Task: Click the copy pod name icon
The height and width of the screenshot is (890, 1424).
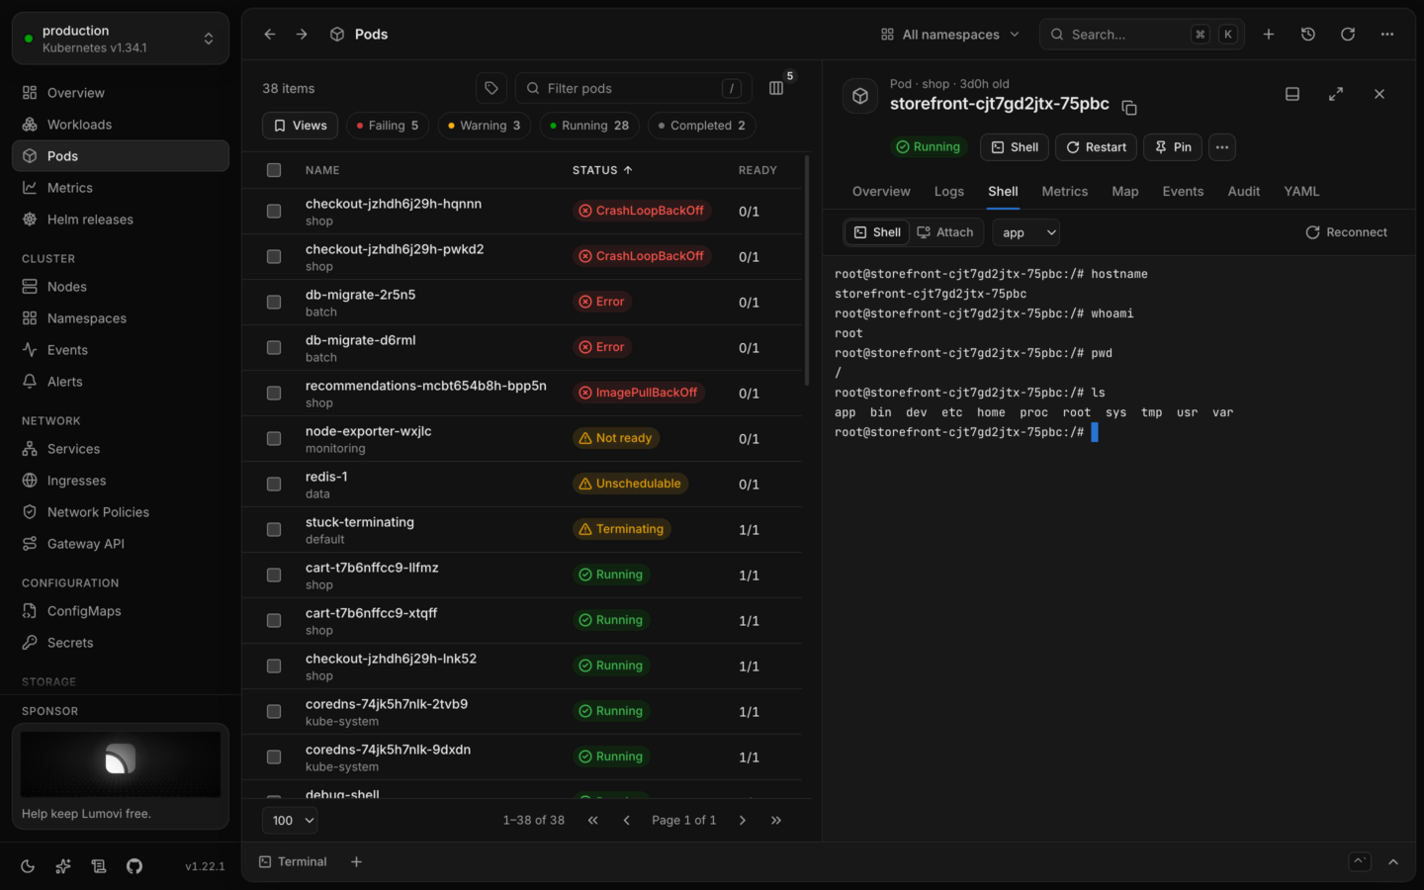Action: [x=1129, y=107]
